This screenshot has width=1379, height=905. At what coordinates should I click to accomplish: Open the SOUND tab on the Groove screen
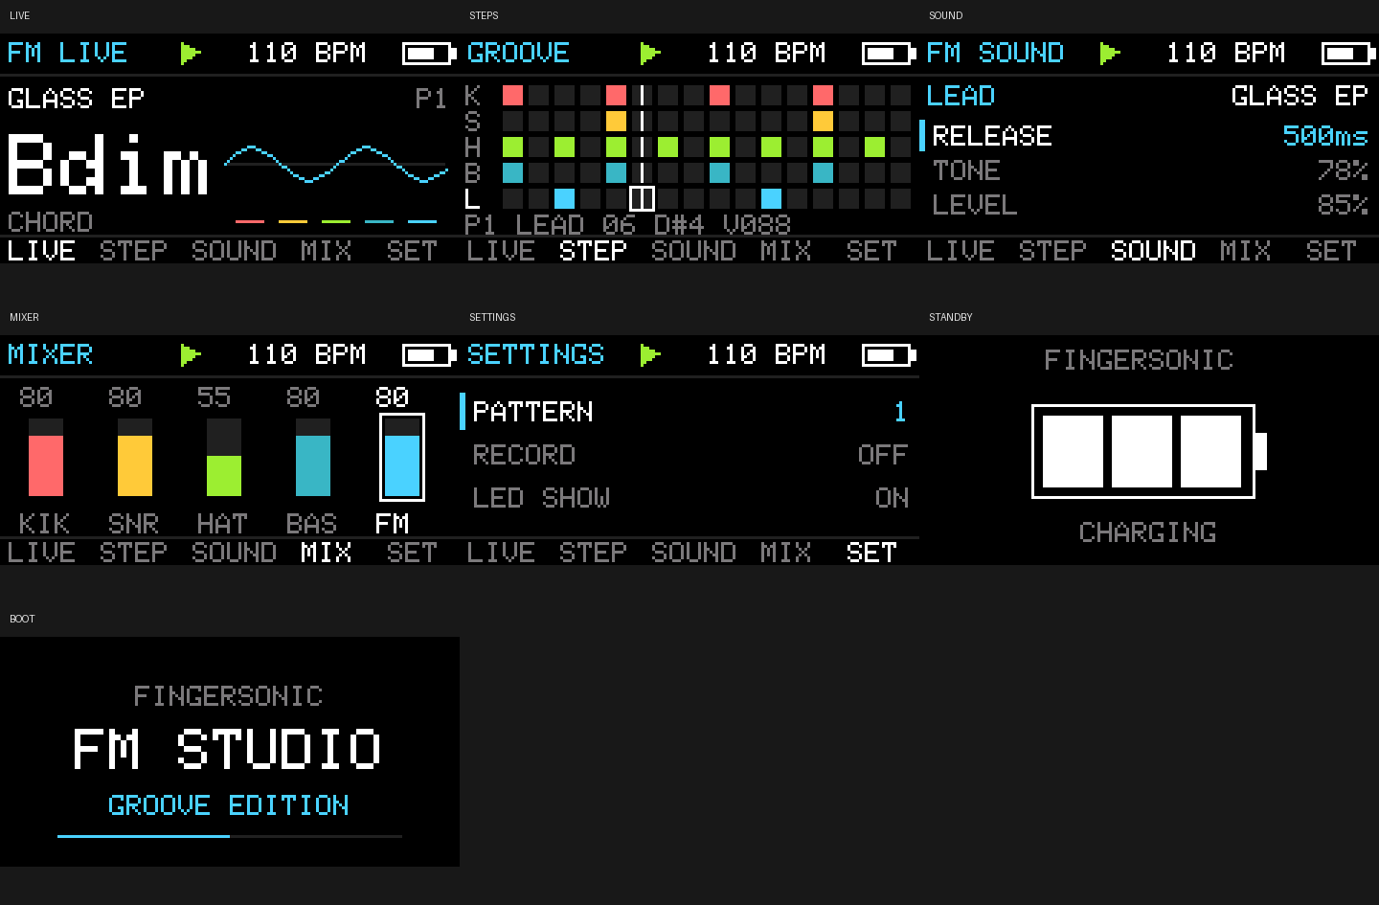coord(693,251)
